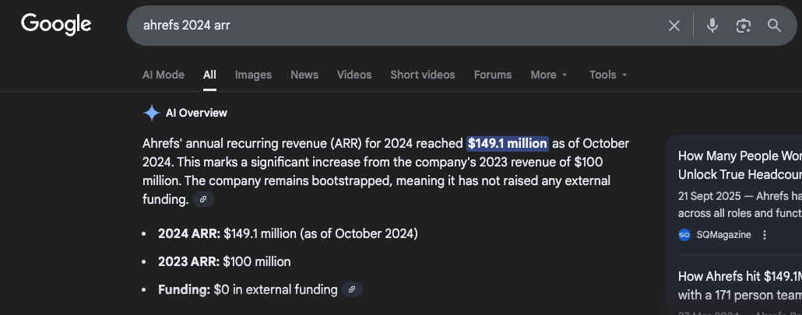The width and height of the screenshot is (802, 315).
Task: Go to Google home via the logo
Action: tap(56, 25)
